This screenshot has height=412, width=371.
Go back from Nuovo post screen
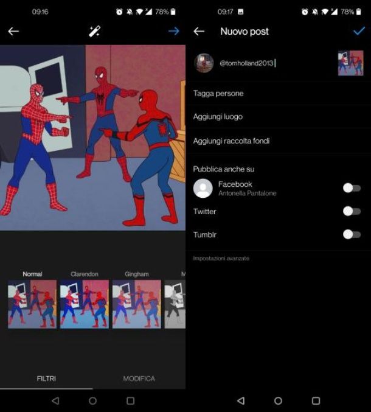pos(199,31)
